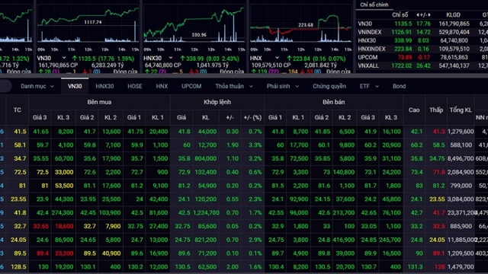488x274 pixels.
Task: Click red buy price cell 32.65
Action: (x=40, y=226)
